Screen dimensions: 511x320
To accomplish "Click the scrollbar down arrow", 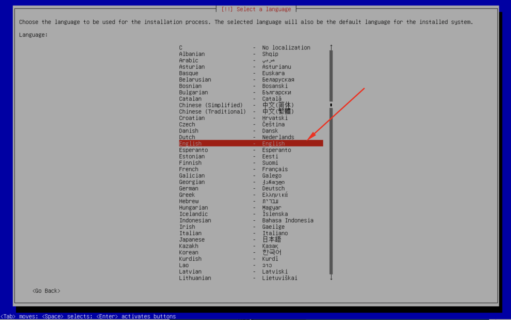I will pos(331,278).
